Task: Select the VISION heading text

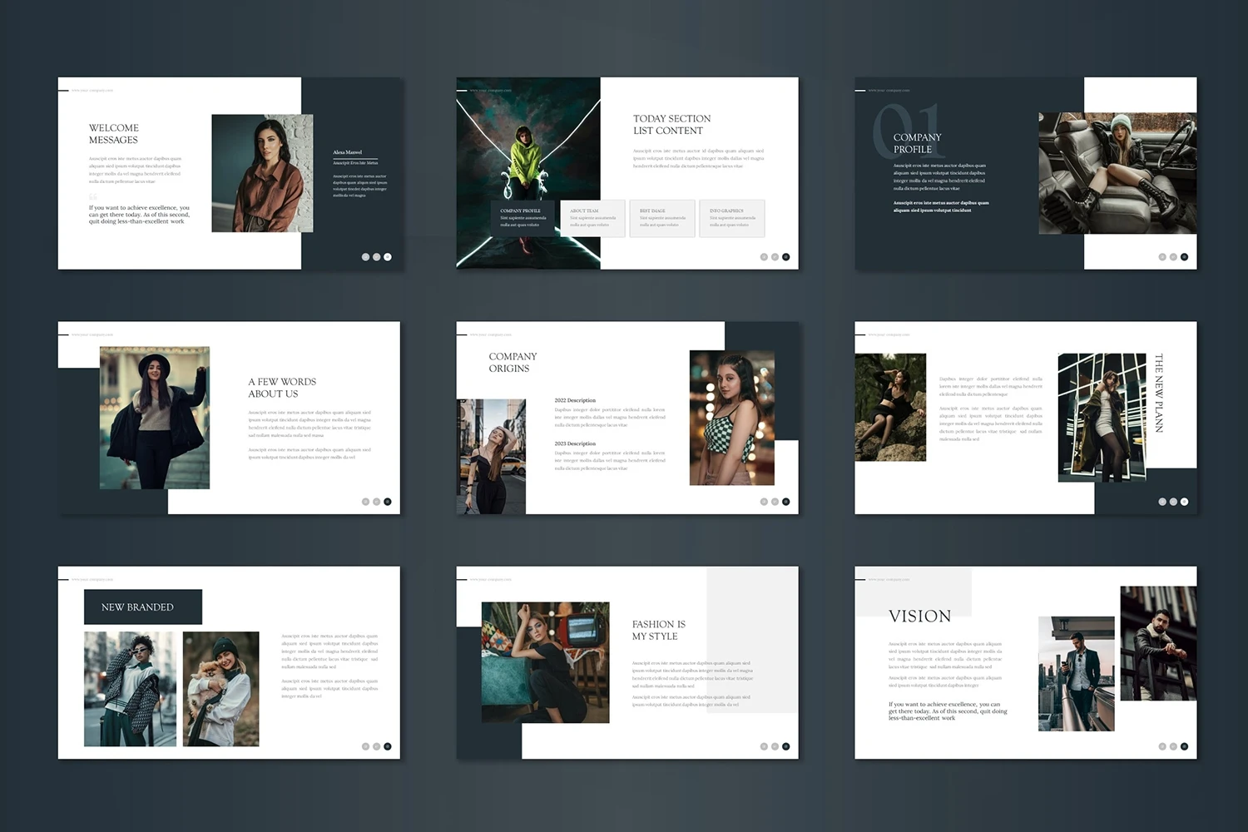Action: pyautogui.click(x=919, y=617)
